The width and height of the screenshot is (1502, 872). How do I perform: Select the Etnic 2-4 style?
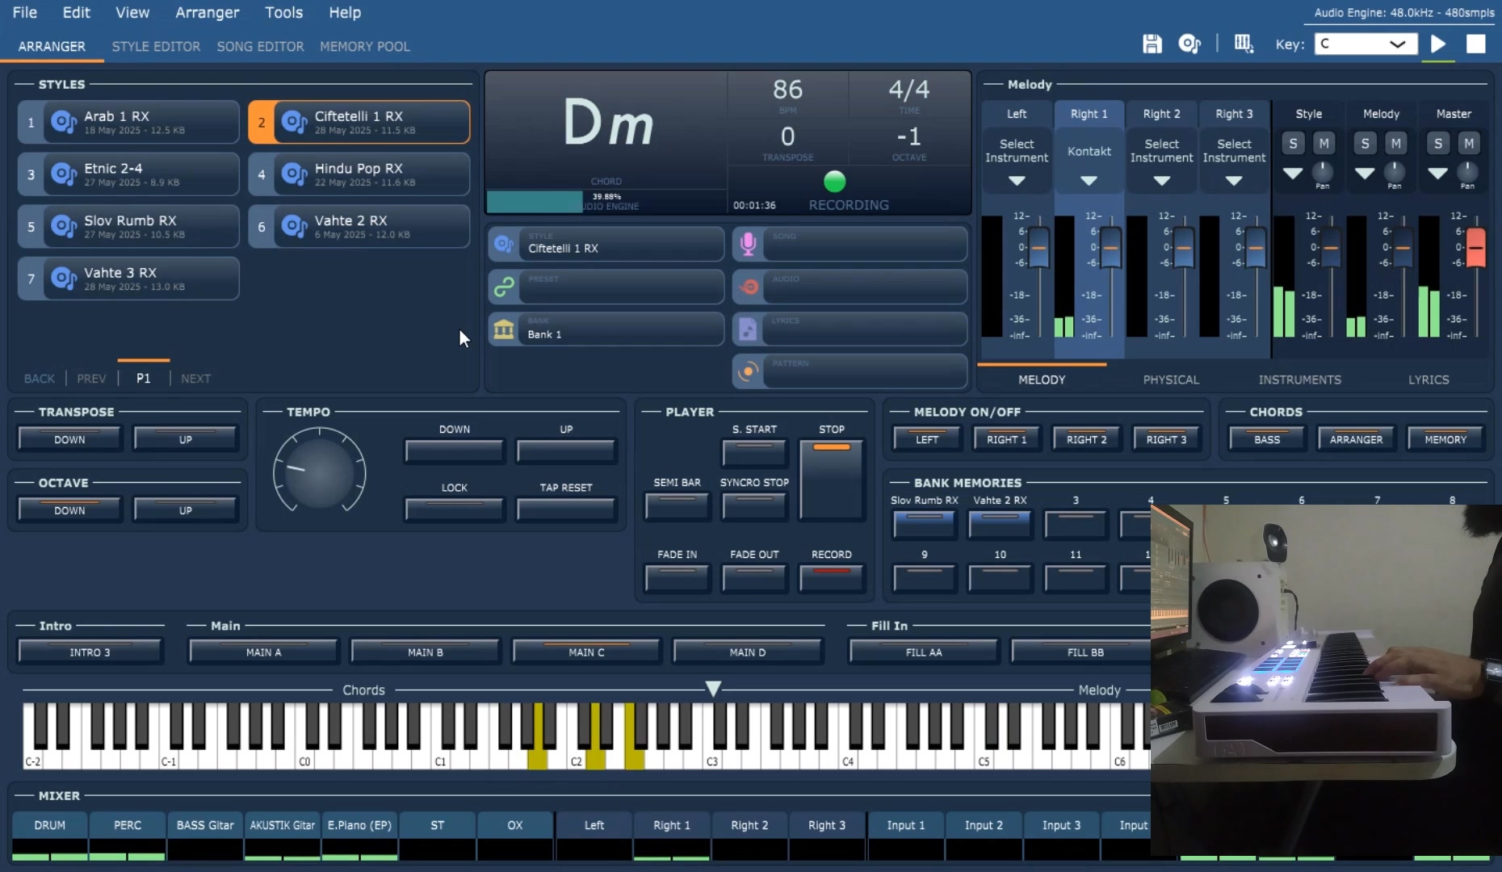(x=128, y=174)
